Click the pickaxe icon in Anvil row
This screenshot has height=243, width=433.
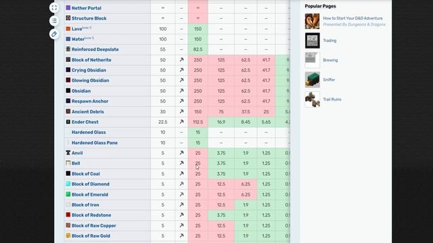[181, 153]
